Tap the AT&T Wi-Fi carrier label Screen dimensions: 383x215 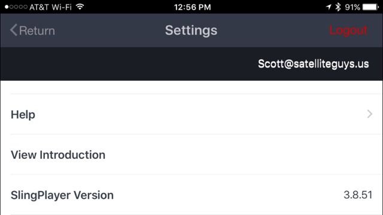pos(50,7)
